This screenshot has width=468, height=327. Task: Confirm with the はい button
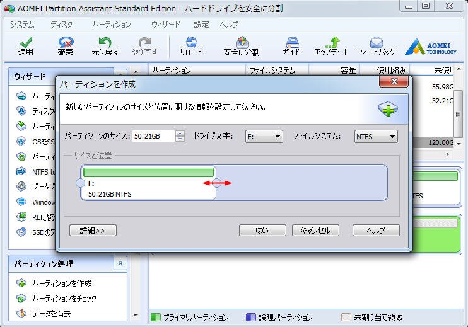click(x=262, y=231)
